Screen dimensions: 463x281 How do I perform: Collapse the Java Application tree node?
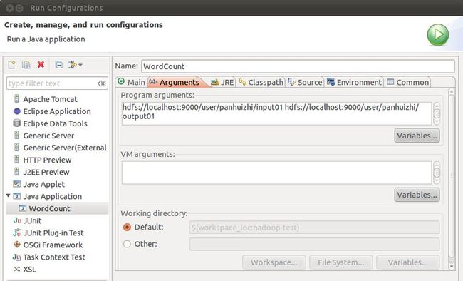point(9,195)
